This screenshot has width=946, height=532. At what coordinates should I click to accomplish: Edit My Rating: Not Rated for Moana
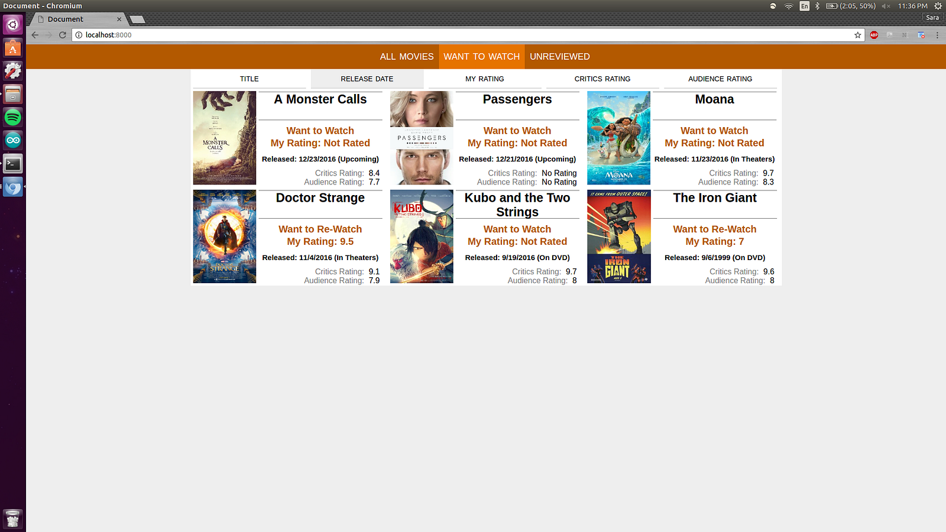pos(714,143)
